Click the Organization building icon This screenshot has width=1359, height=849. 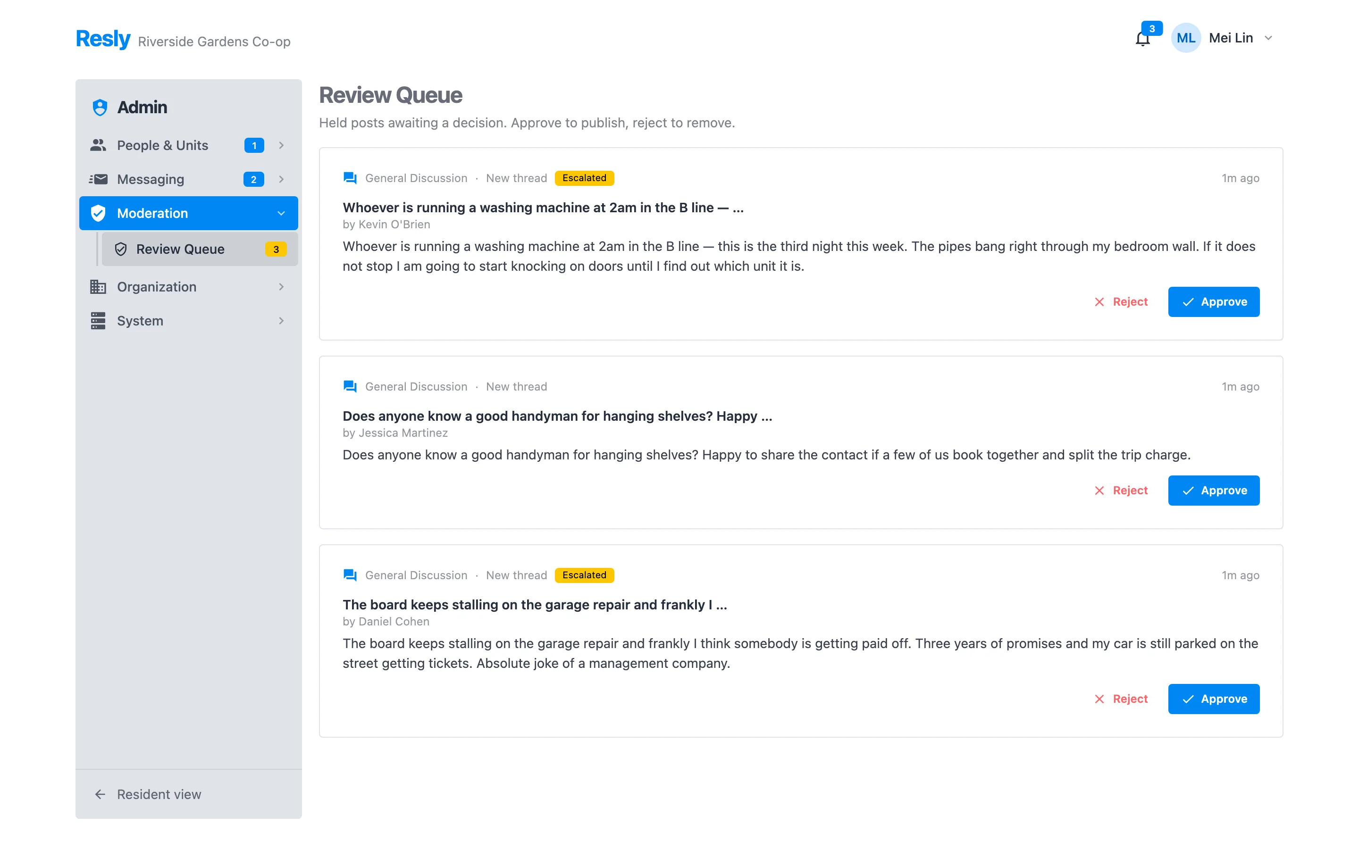click(98, 287)
